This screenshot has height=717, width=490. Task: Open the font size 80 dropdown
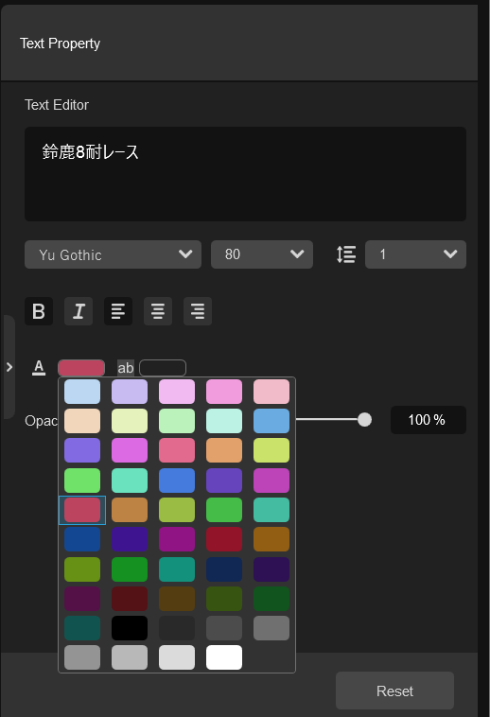click(x=262, y=254)
